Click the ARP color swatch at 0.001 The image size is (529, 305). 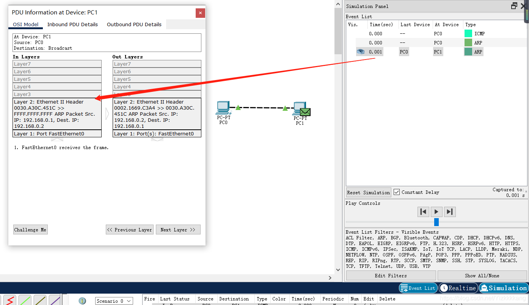[x=468, y=52]
